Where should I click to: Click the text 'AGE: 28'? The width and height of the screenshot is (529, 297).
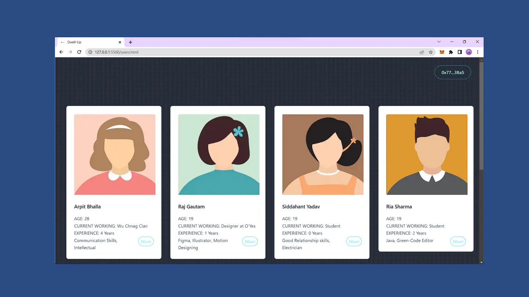[82, 219]
